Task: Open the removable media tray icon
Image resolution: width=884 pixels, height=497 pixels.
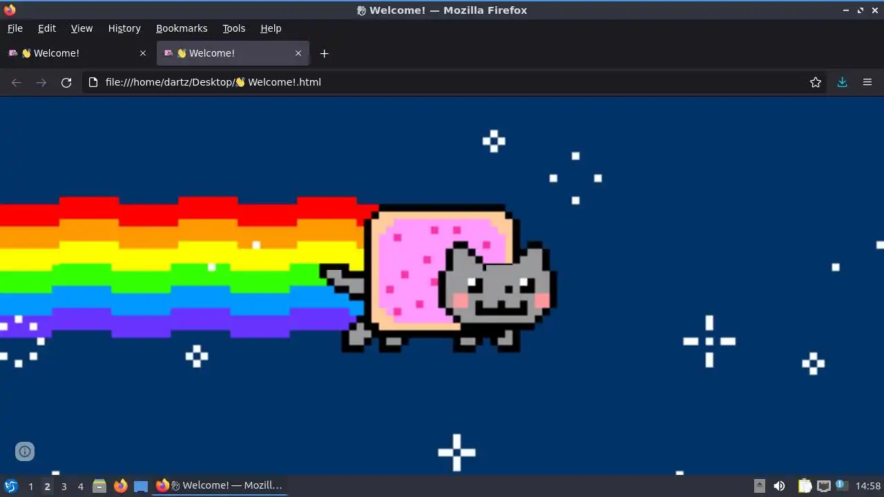Action: coord(759,486)
